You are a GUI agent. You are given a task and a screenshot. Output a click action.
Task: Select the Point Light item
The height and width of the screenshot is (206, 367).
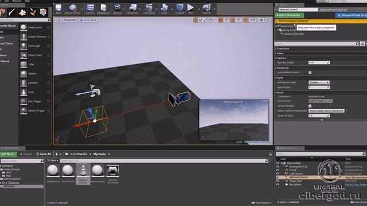point(35,46)
